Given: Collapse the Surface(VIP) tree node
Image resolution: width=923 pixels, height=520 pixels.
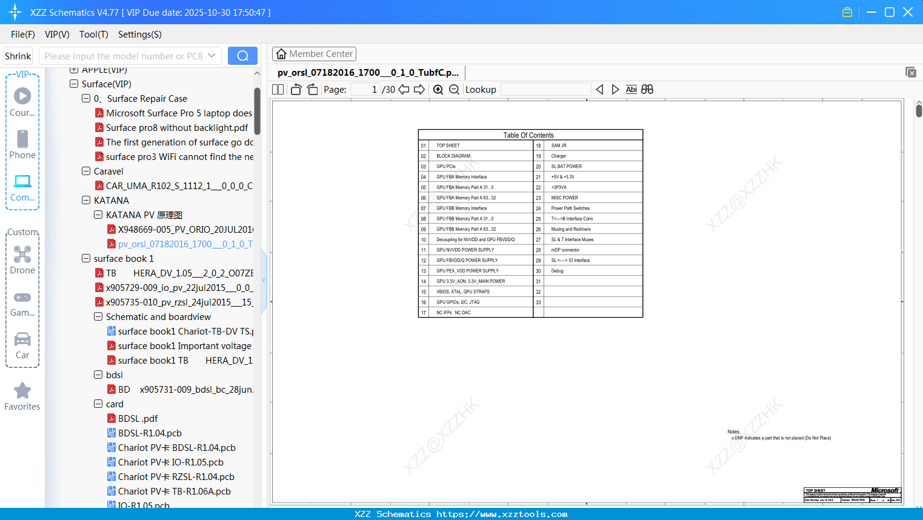Looking at the screenshot, I should tap(74, 84).
